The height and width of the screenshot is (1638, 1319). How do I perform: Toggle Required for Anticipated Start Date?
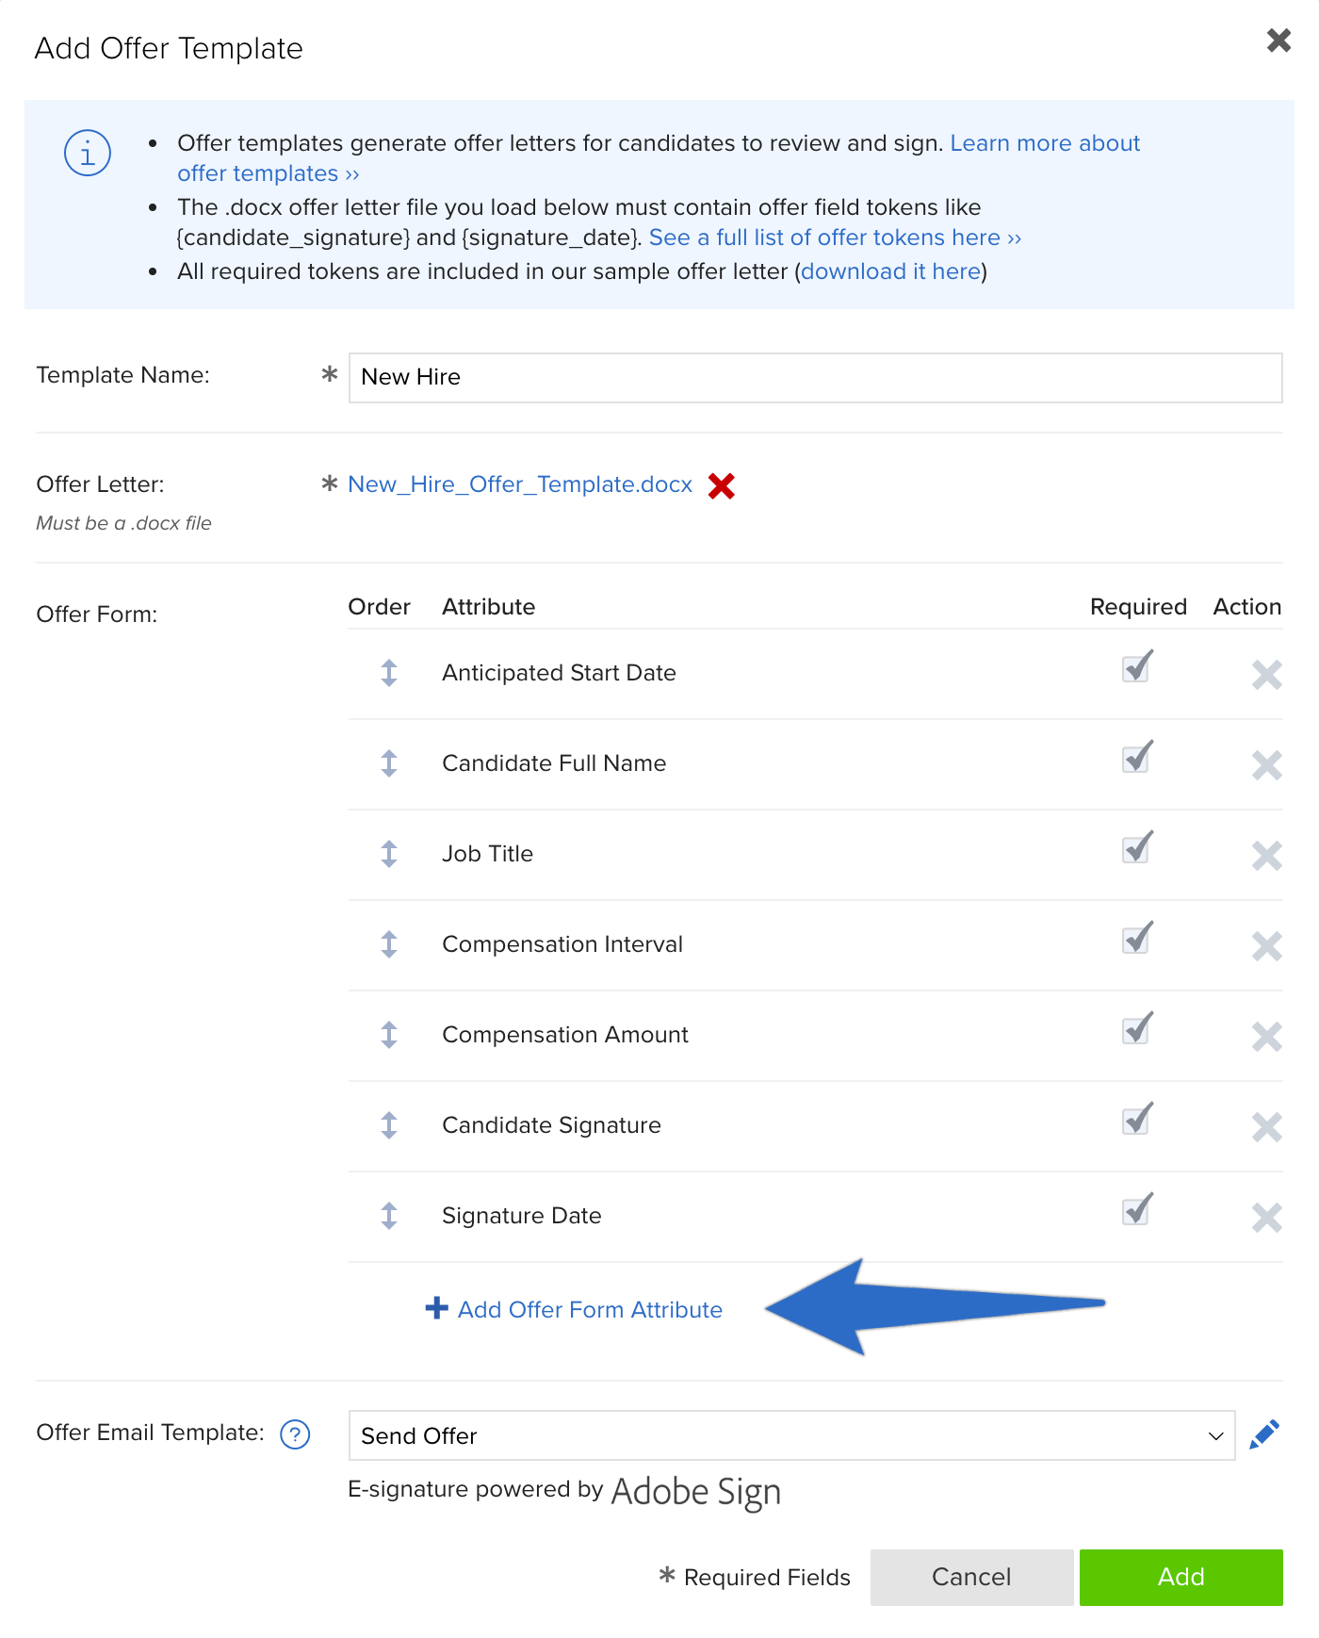(1137, 666)
